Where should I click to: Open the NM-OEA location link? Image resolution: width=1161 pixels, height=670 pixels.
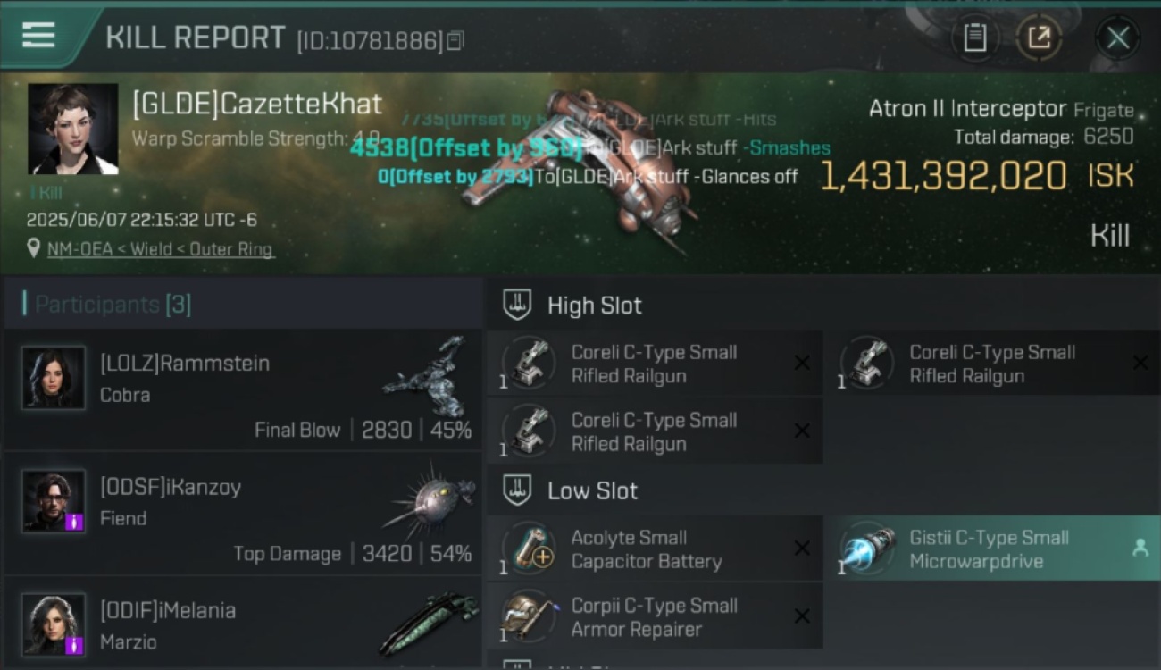tap(161, 249)
